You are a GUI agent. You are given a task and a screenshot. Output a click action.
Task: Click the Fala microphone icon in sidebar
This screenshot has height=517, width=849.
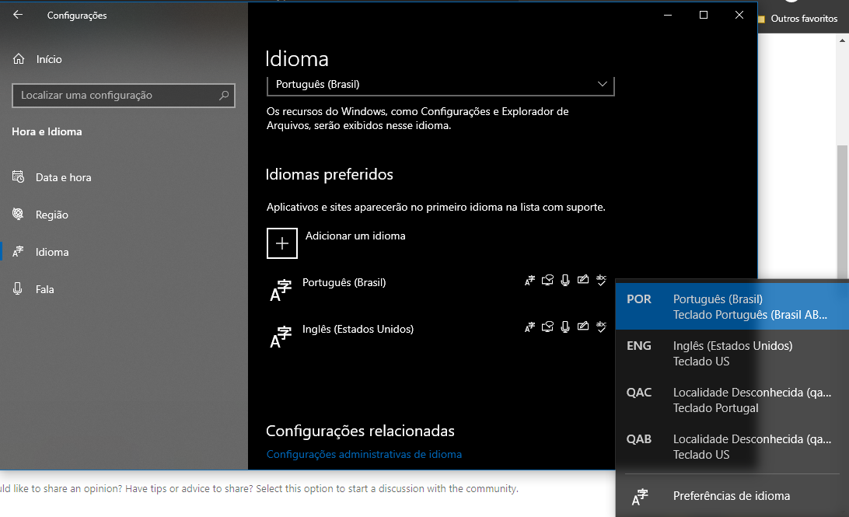pos(18,289)
